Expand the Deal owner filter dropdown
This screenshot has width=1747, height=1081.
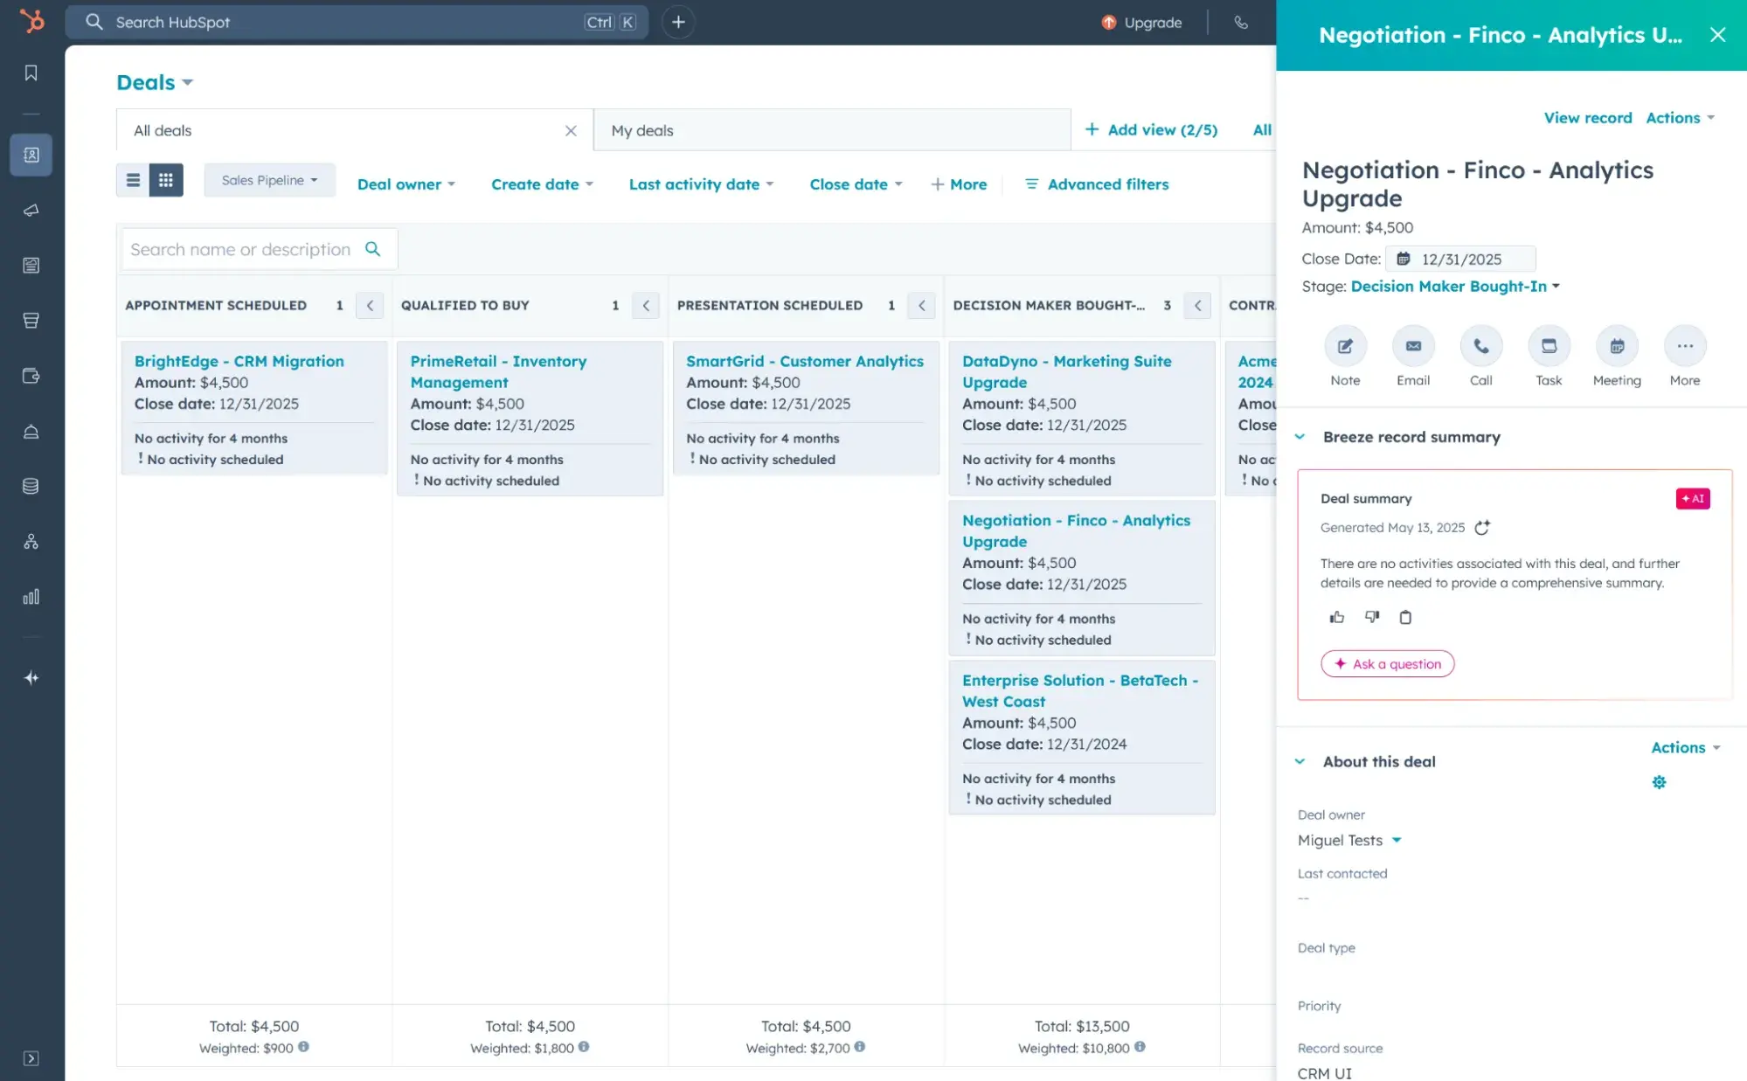406,184
